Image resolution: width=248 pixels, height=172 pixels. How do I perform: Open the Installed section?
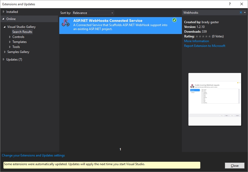[x=12, y=12]
